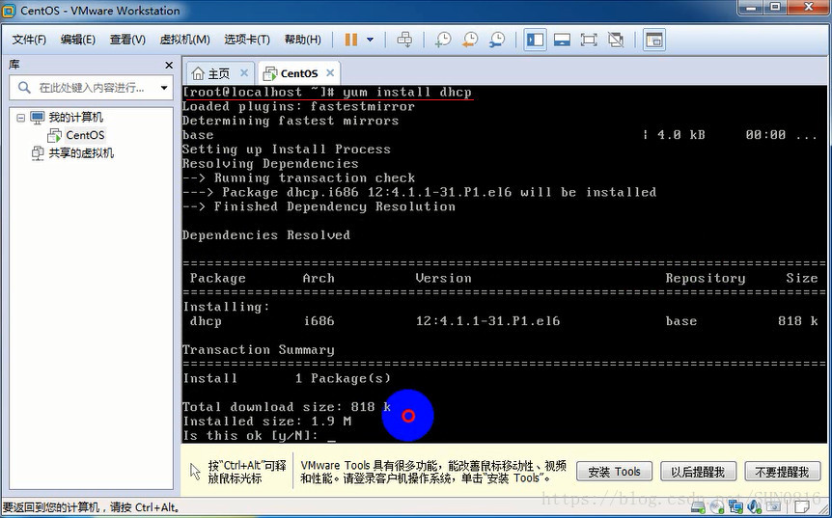Click the library search input field
This screenshot has height=518, width=832.
tap(90, 88)
